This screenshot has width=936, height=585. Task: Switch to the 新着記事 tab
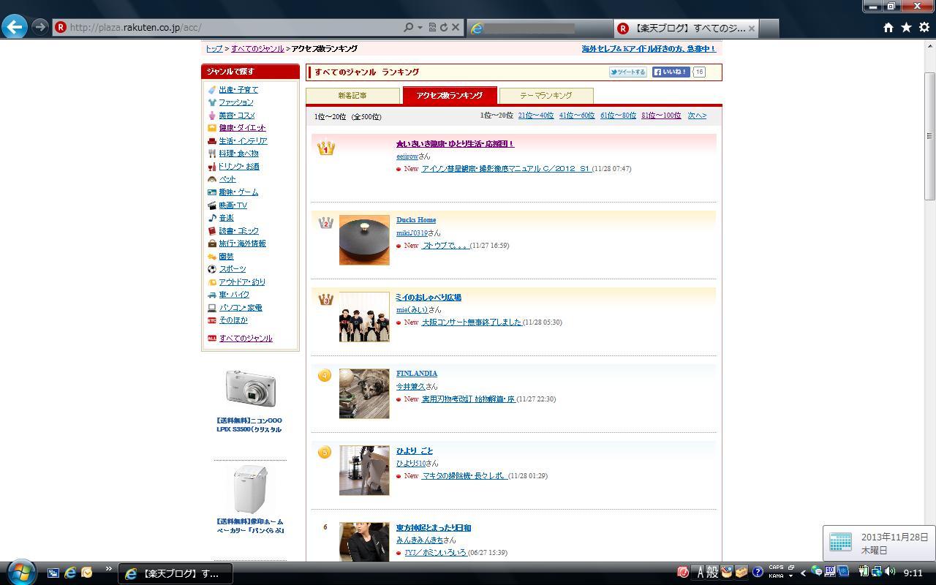(x=352, y=96)
